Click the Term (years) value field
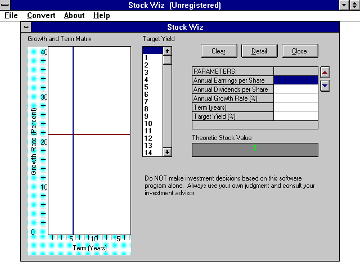This screenshot has width=360, height=270. [295, 107]
